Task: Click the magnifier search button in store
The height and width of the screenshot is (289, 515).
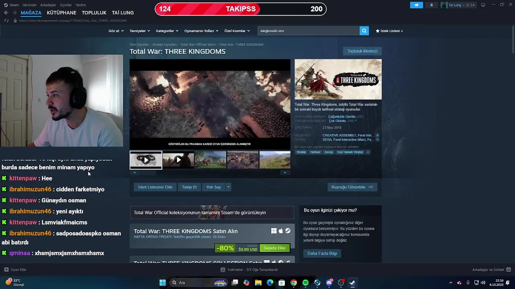Action: [x=364, y=31]
